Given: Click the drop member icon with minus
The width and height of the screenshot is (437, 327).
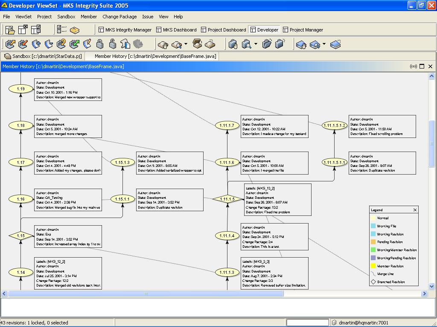Looking at the screenshot, I should [x=49, y=44].
